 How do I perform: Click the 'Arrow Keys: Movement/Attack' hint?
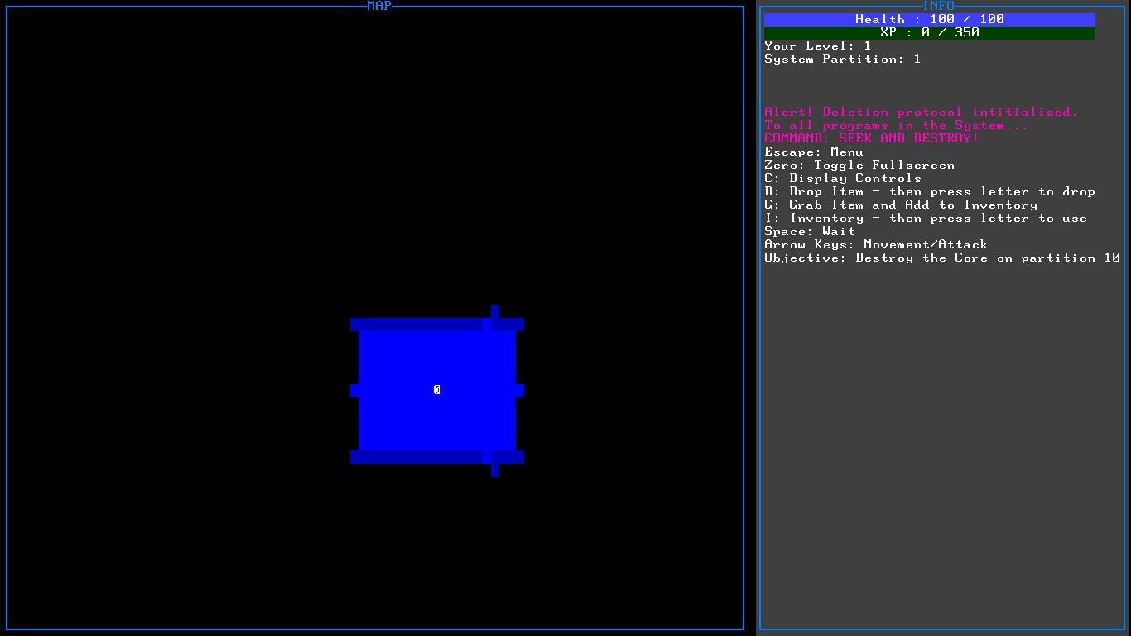click(x=876, y=244)
